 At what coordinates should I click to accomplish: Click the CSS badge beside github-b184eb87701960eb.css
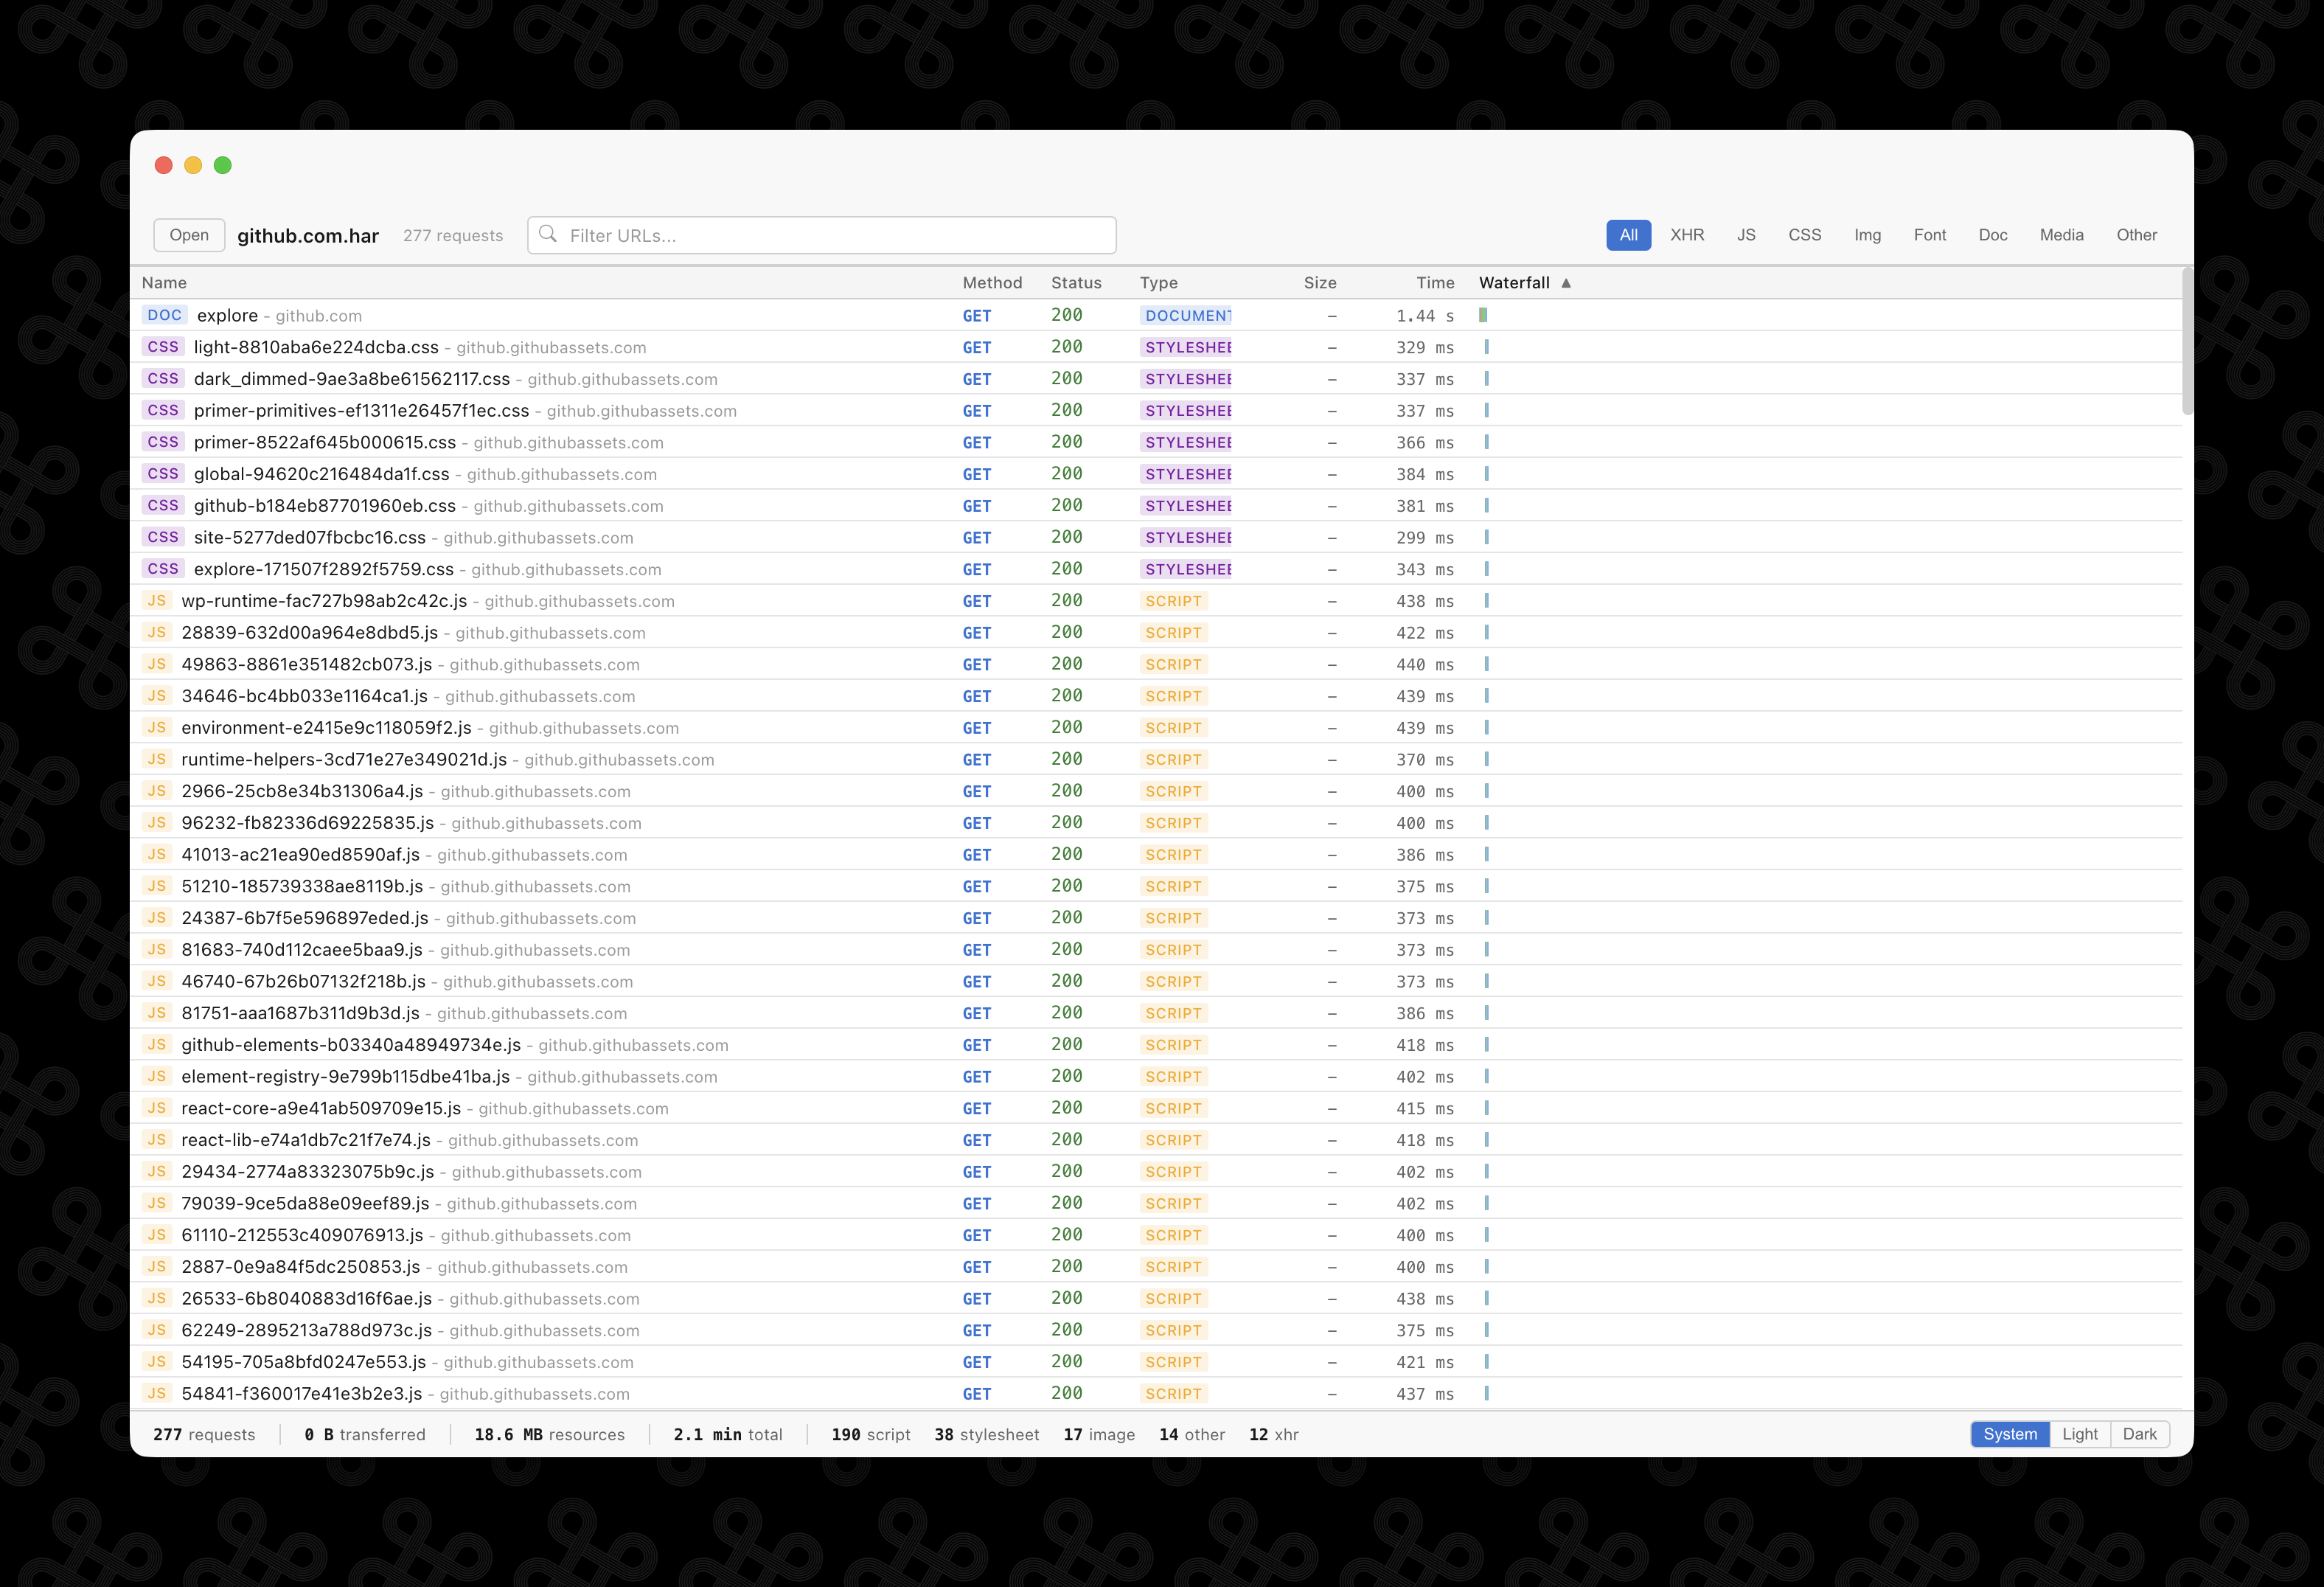(x=163, y=505)
